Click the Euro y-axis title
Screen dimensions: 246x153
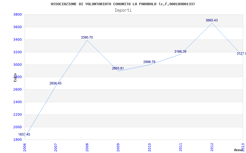tap(15, 77)
